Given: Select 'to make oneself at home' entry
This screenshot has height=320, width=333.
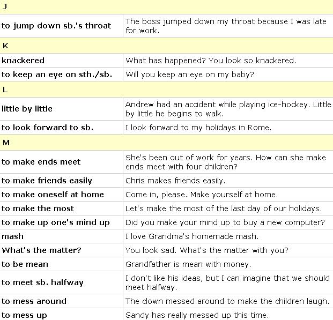Looking at the screenshot, I should click(53, 195).
